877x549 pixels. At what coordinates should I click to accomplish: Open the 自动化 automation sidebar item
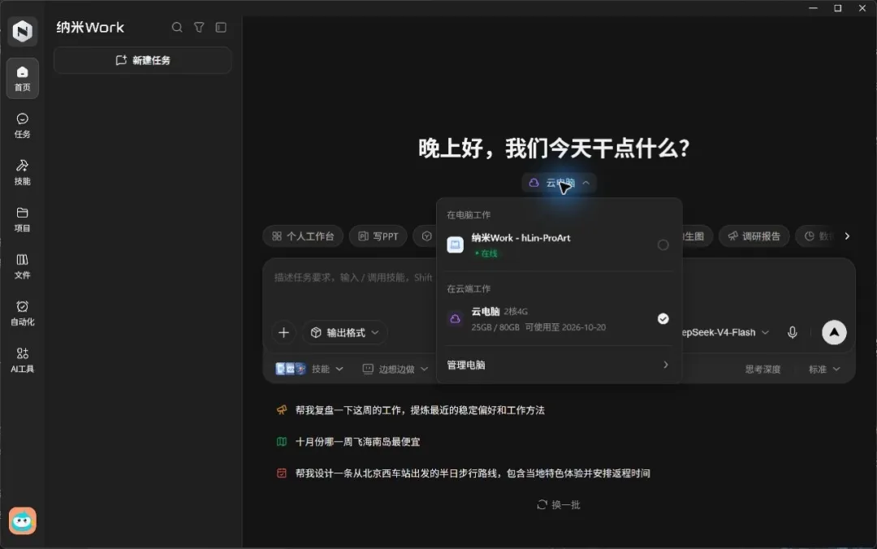23,313
